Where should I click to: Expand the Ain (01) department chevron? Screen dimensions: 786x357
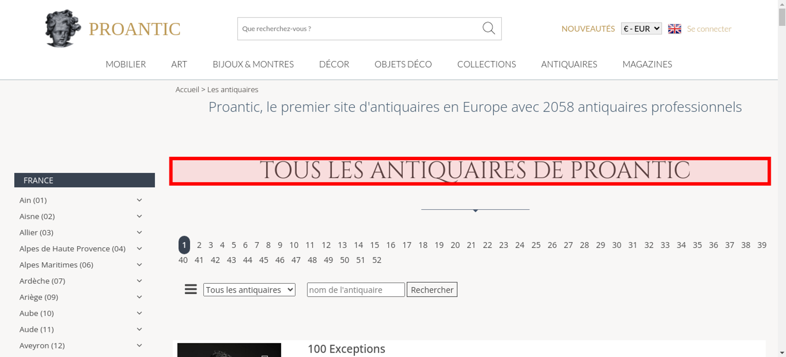click(139, 200)
